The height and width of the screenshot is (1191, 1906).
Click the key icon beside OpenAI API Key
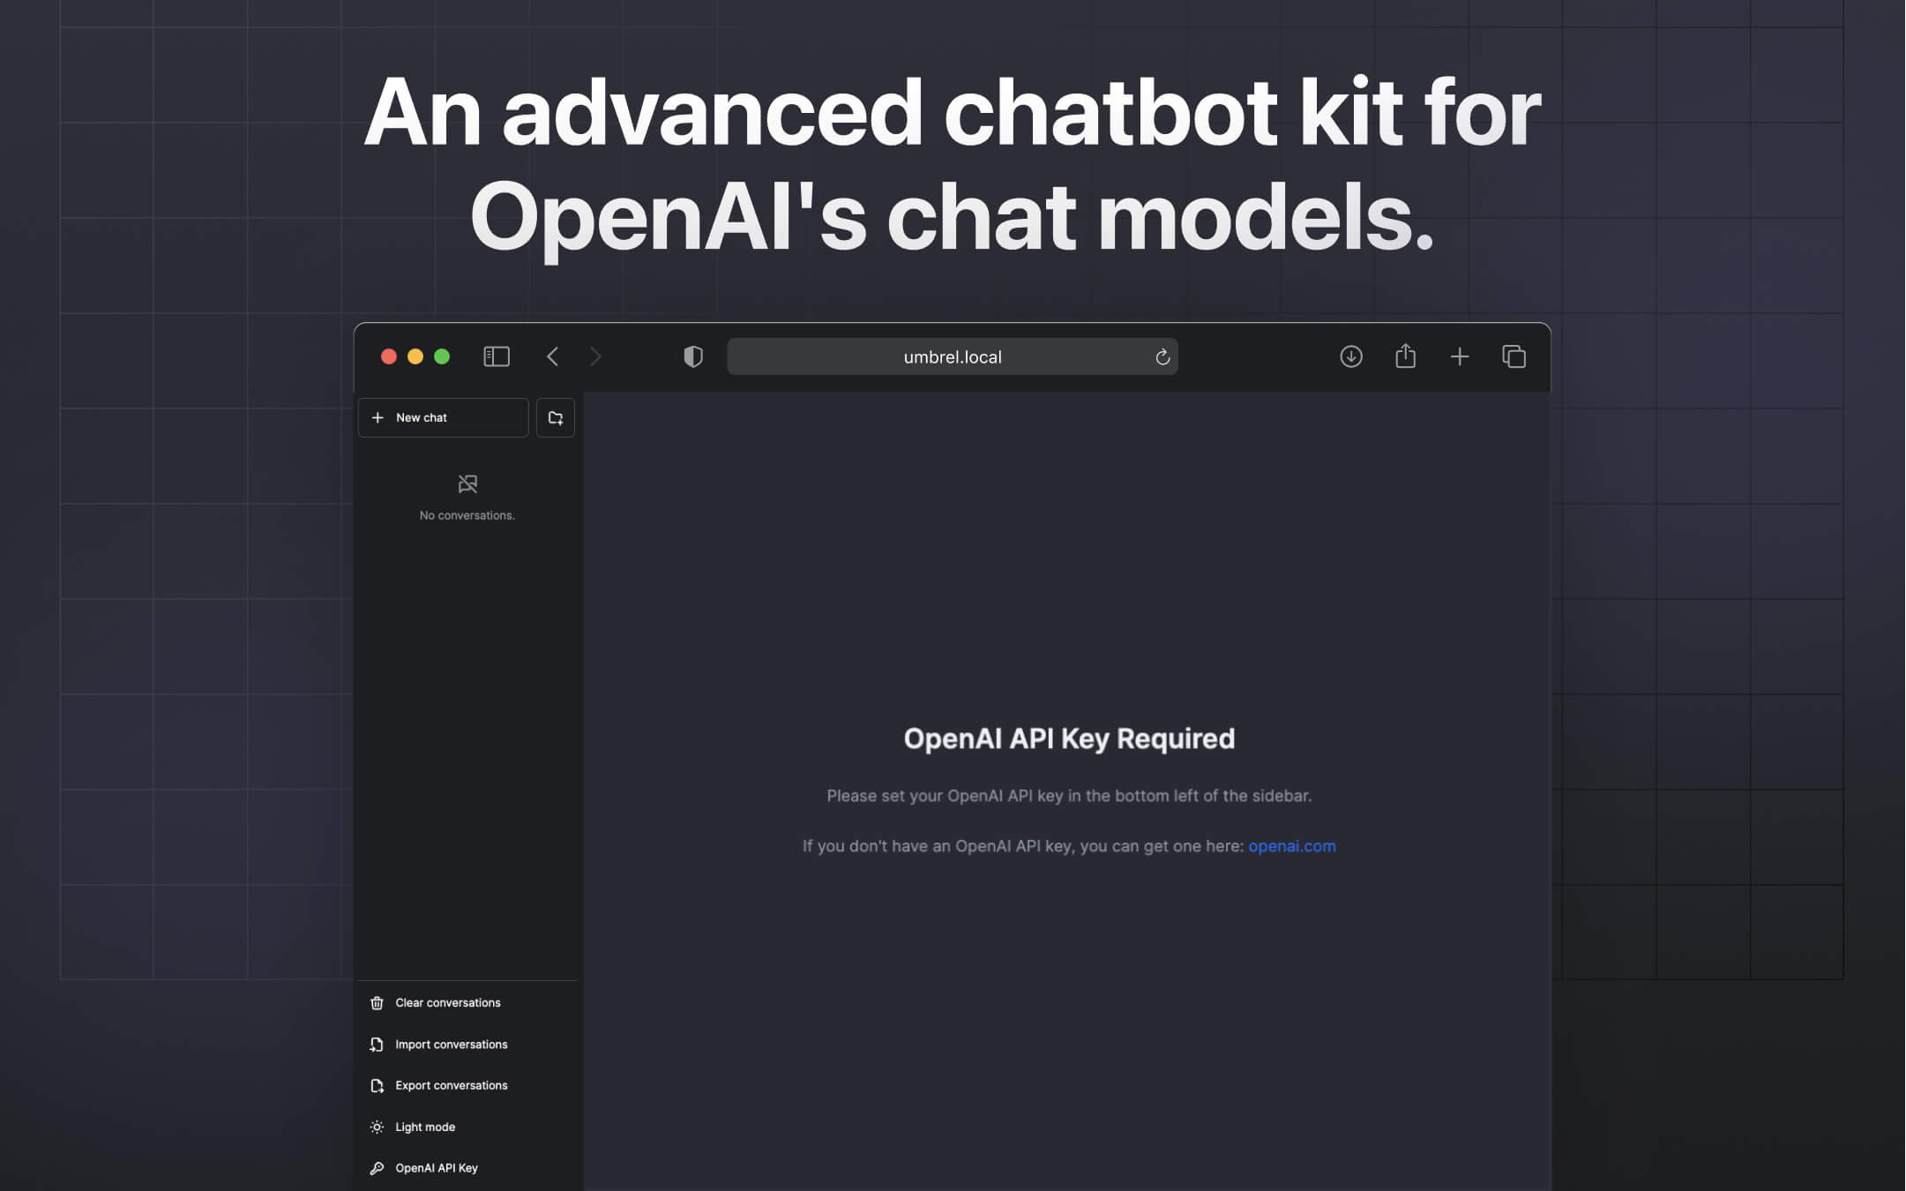coord(377,1167)
